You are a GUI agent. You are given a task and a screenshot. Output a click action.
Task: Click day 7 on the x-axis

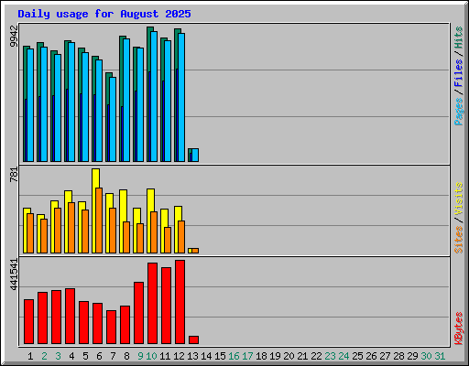113,356
